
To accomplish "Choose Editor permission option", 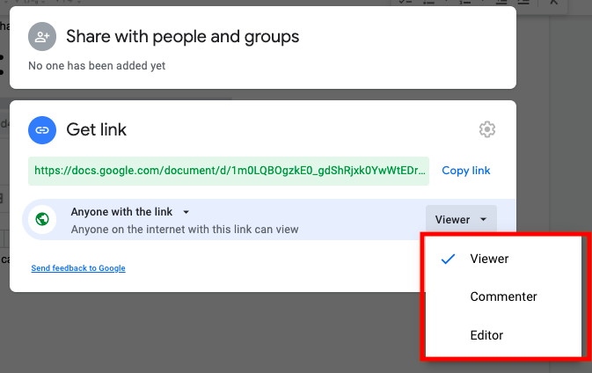I will pyautogui.click(x=503, y=335).
